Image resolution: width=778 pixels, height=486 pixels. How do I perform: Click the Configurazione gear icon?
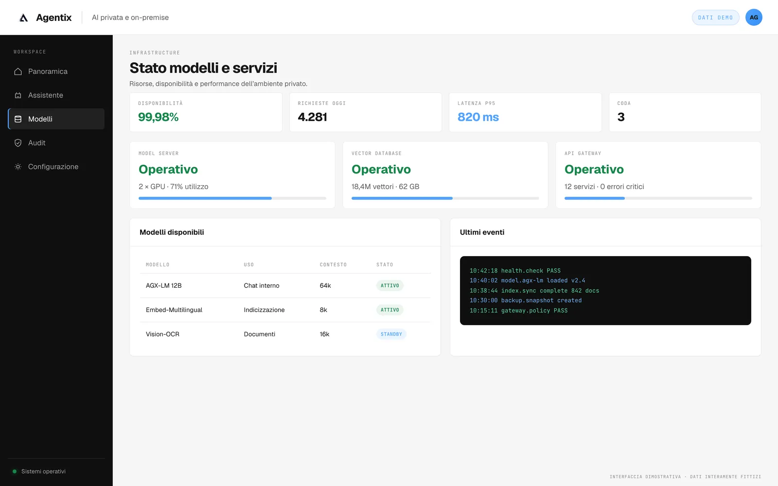coord(18,167)
